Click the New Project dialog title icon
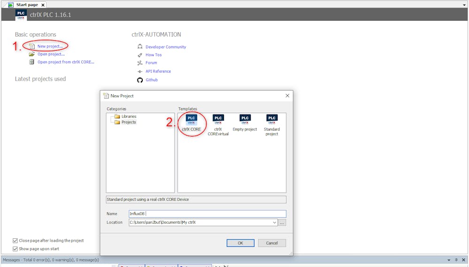The height and width of the screenshot is (267, 469). pos(106,96)
